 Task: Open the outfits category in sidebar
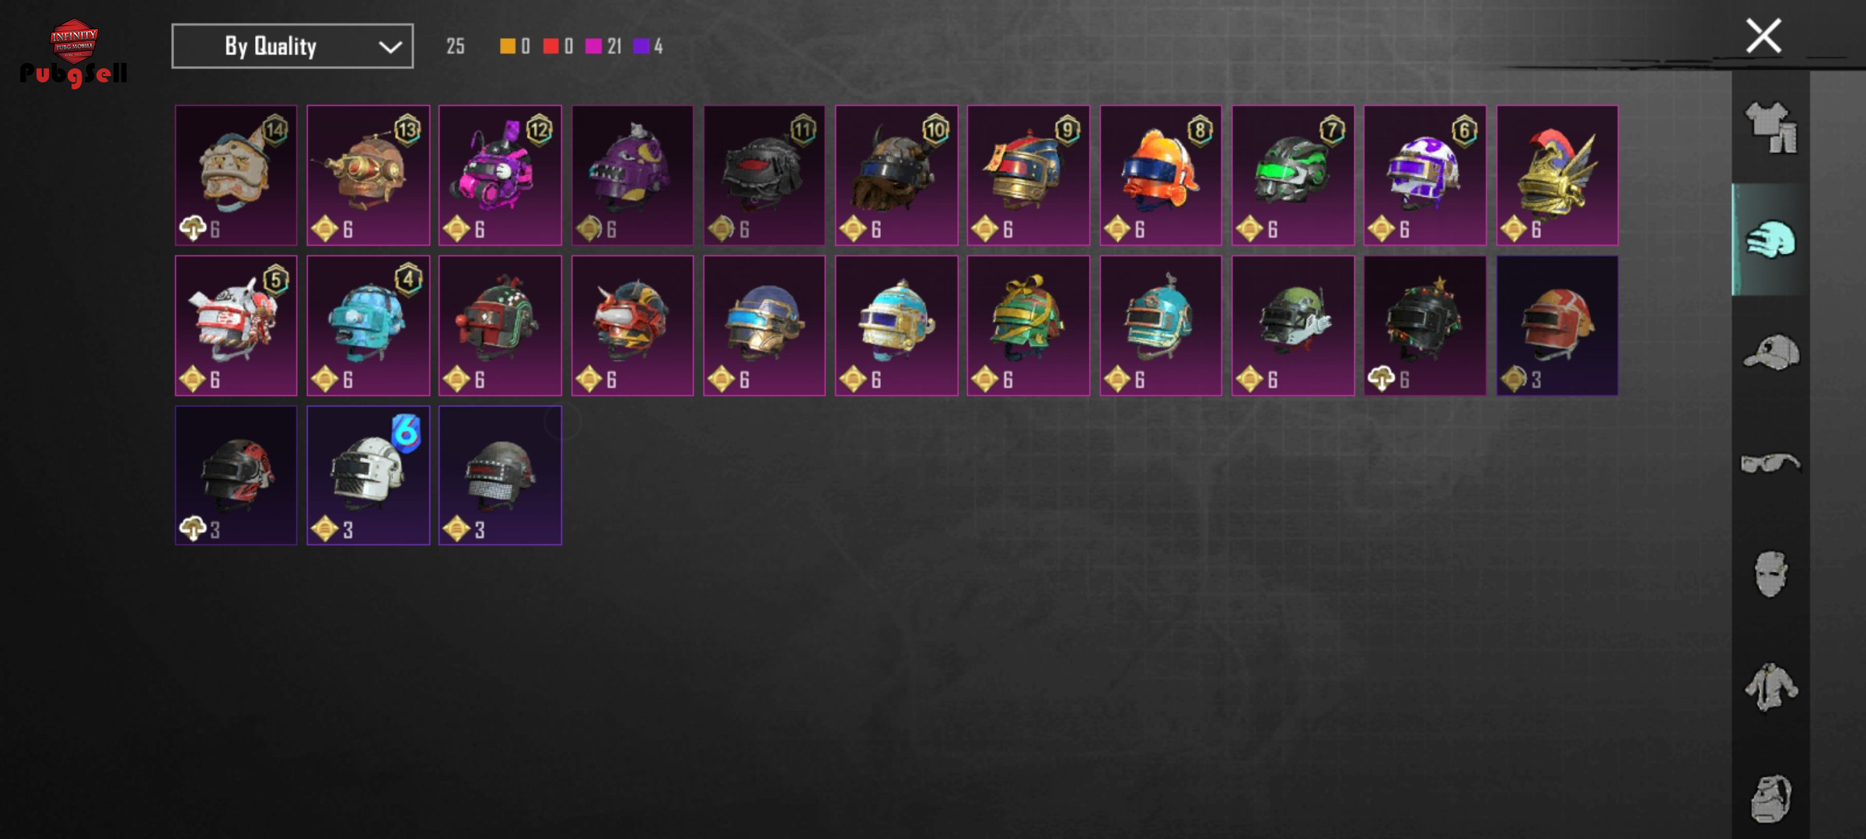tap(1771, 127)
